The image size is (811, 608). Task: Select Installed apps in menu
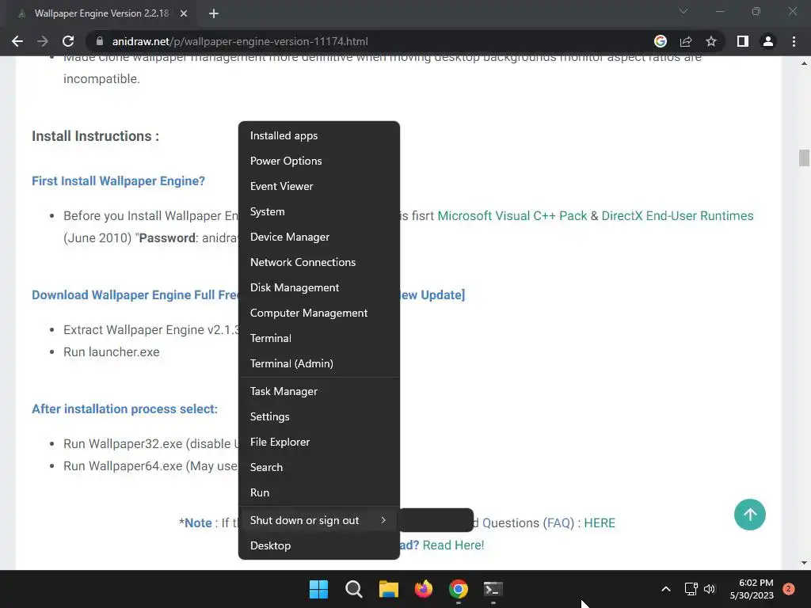pyautogui.click(x=319, y=135)
